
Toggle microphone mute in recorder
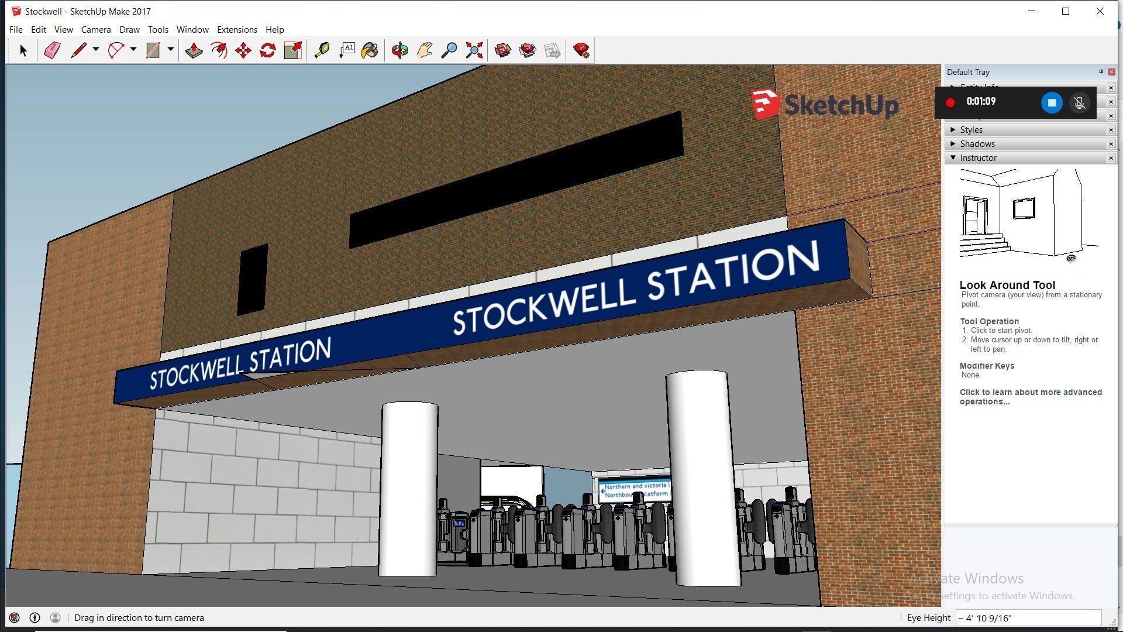pos(1080,103)
